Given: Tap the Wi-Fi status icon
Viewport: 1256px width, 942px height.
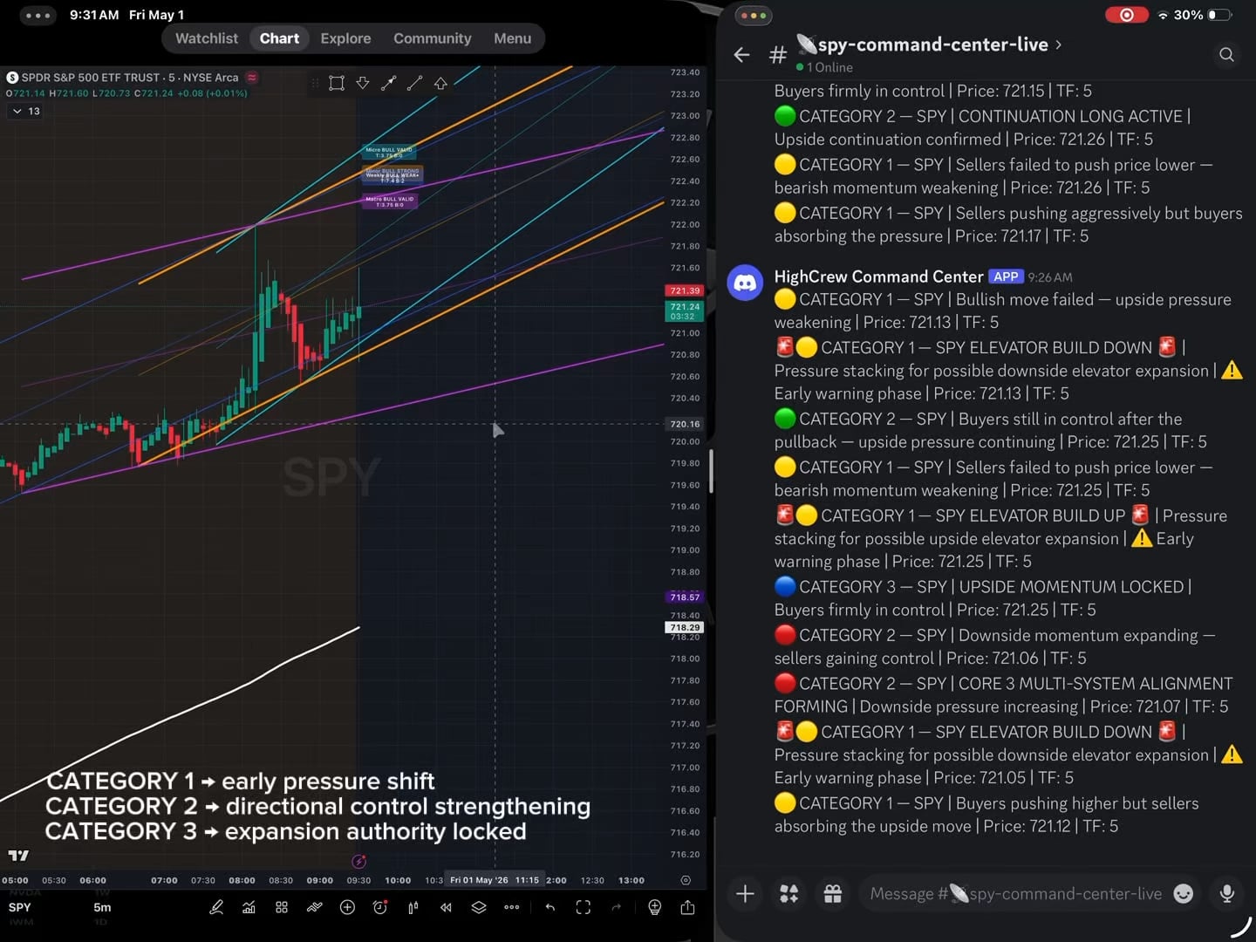Looking at the screenshot, I should [1163, 15].
